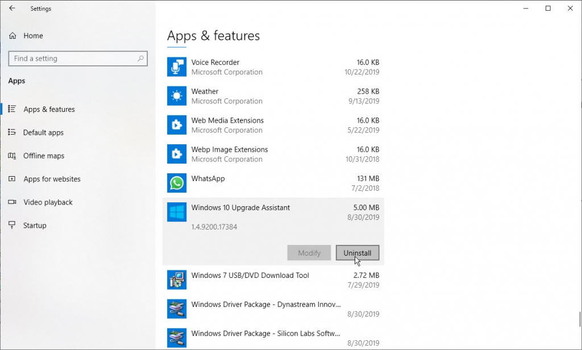
Task: Click the WhatsApp app icon
Action: (176, 183)
